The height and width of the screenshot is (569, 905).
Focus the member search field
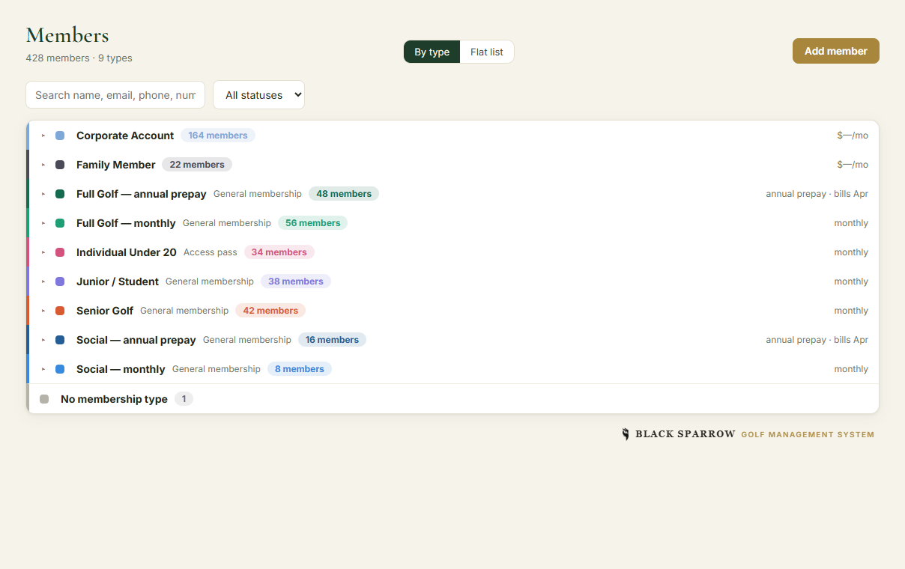[115, 95]
